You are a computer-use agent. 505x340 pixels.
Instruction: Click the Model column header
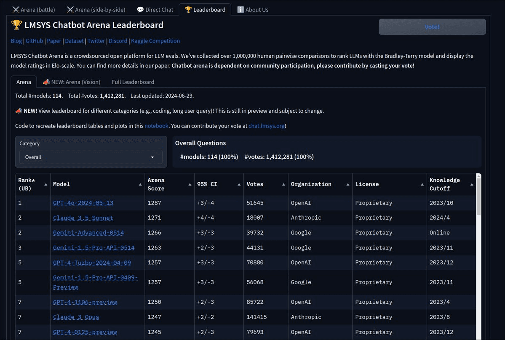pyautogui.click(x=97, y=184)
